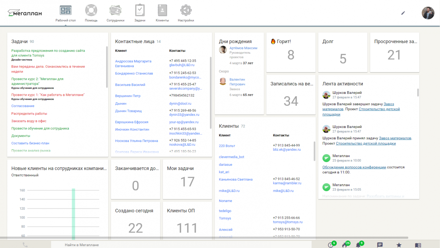Open the Tomsys client link
440x248 pixels.
click(x=225, y=218)
